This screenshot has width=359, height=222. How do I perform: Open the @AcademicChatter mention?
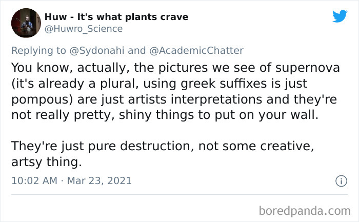point(196,51)
